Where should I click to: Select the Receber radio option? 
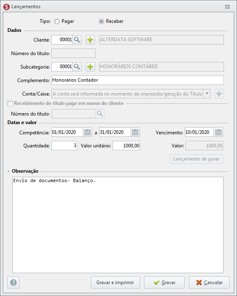pyautogui.click(x=101, y=22)
